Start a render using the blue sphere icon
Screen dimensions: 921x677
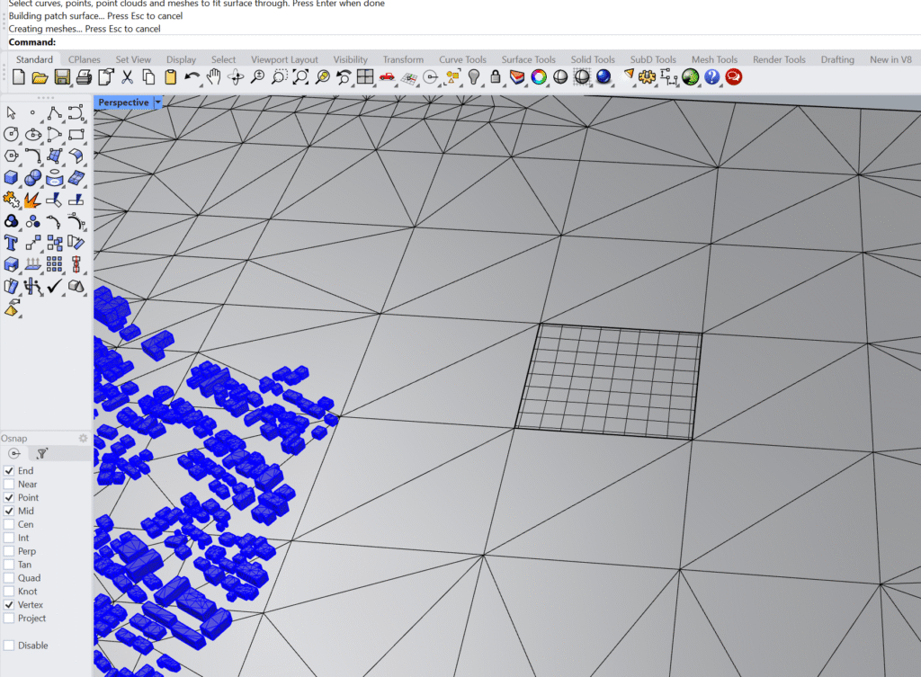(x=603, y=77)
